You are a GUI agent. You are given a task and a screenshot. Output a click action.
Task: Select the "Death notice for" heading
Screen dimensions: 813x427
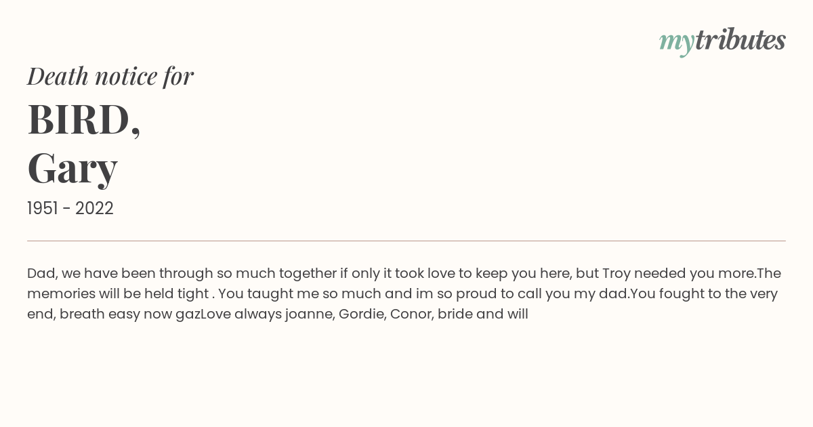pyautogui.click(x=110, y=76)
